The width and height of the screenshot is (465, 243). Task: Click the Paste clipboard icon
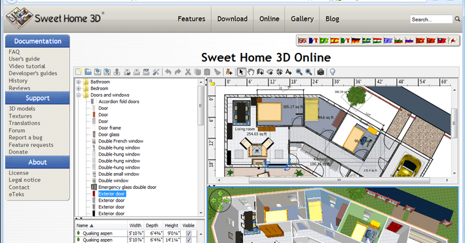tap(208, 72)
